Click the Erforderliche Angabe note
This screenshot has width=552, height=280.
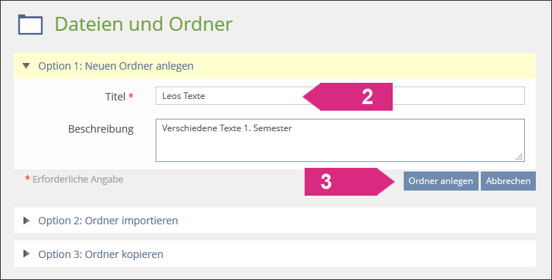78,179
